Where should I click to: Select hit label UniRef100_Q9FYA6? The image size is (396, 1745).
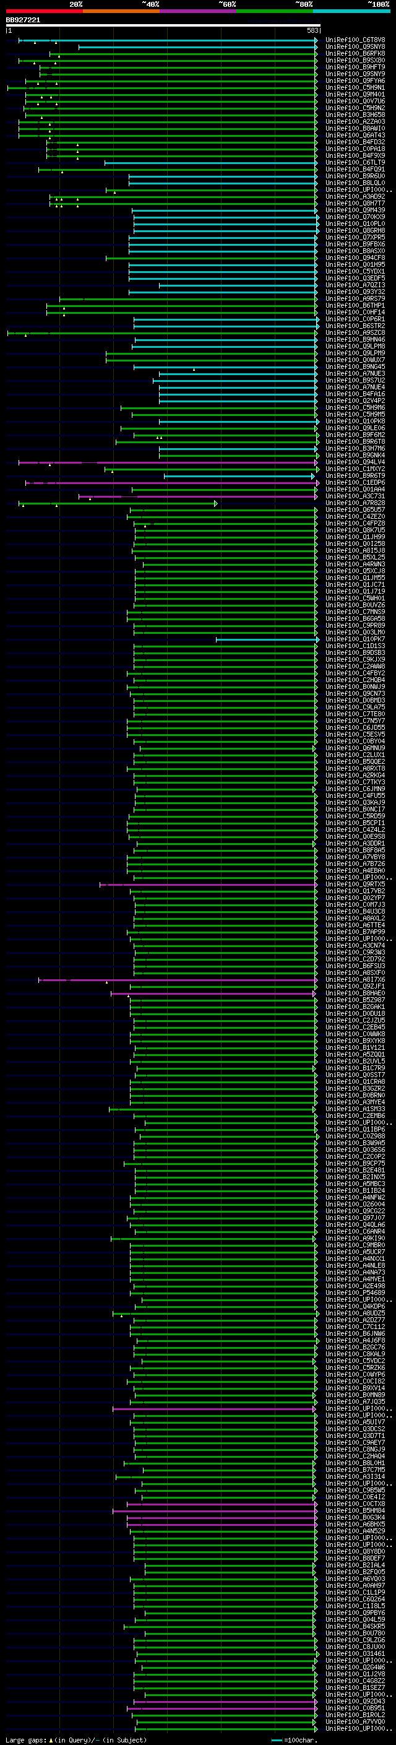(355, 80)
